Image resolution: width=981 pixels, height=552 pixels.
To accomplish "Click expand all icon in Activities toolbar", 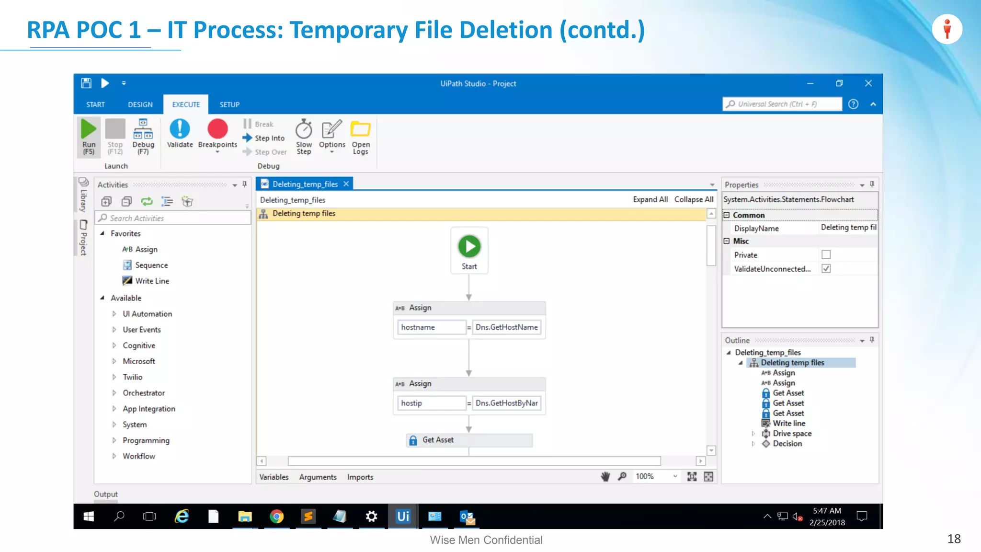I will pyautogui.click(x=106, y=202).
